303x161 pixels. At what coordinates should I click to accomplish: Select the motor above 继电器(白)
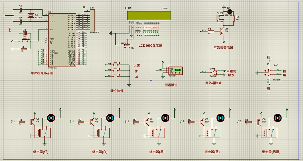tap(110, 118)
